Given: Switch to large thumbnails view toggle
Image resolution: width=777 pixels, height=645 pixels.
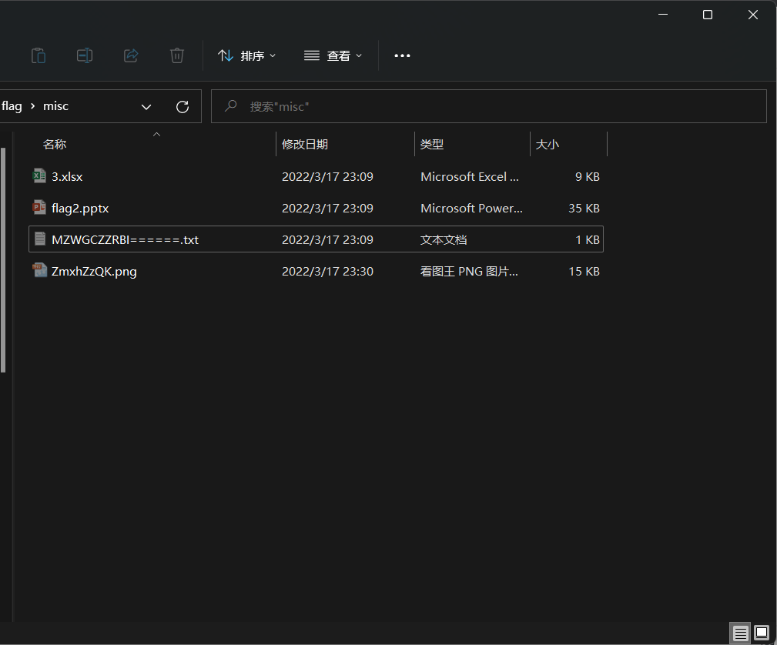Looking at the screenshot, I should point(762,633).
